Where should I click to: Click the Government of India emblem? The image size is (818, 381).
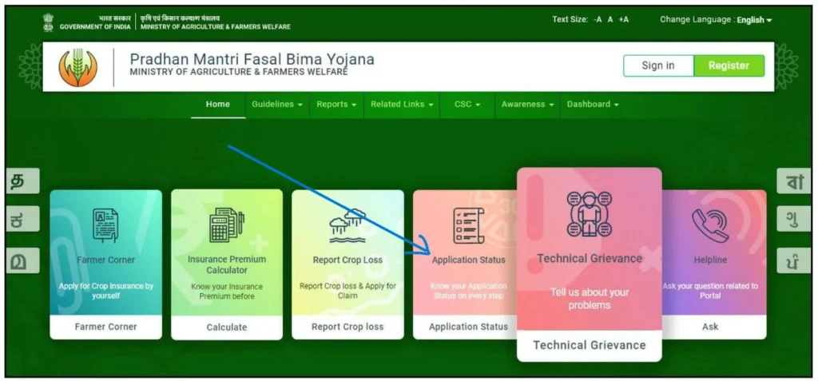[48, 22]
